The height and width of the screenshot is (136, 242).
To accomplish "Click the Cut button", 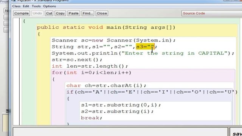I will click(49, 14).
